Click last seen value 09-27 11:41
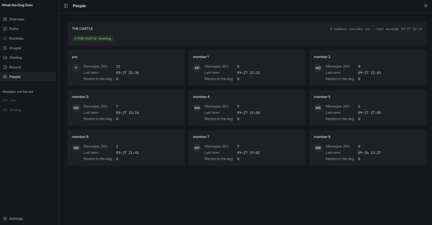432x225 pixels. pyautogui.click(x=128, y=153)
